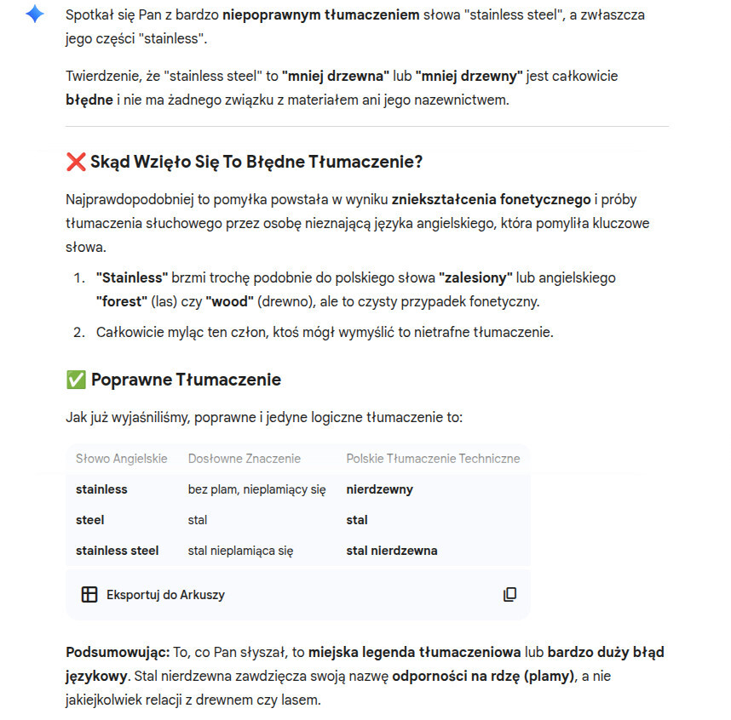The height and width of the screenshot is (720, 731).
Task: Select the "nierdzewny" table cell
Action: (379, 489)
